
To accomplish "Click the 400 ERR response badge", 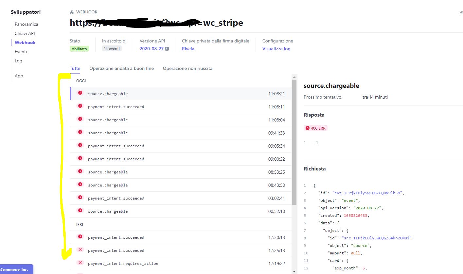I will [315, 128].
